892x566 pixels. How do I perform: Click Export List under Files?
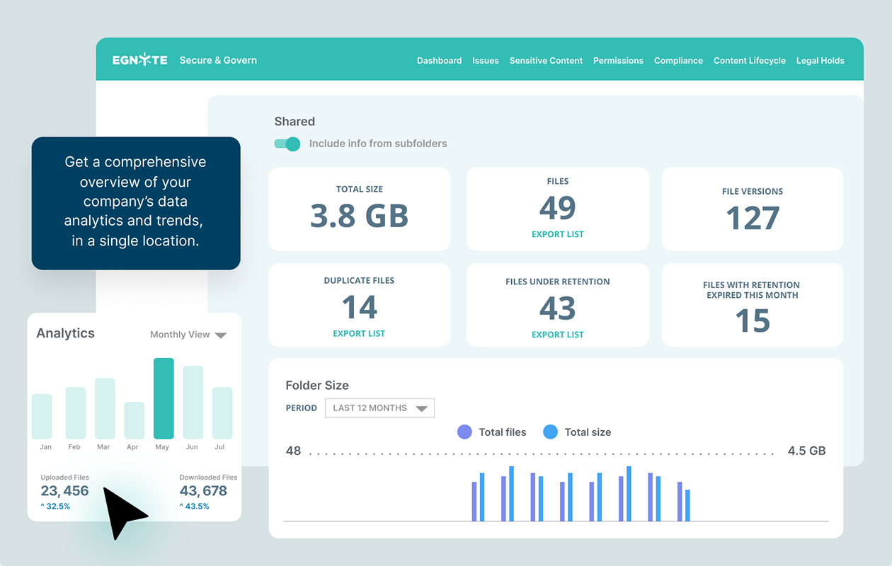558,234
